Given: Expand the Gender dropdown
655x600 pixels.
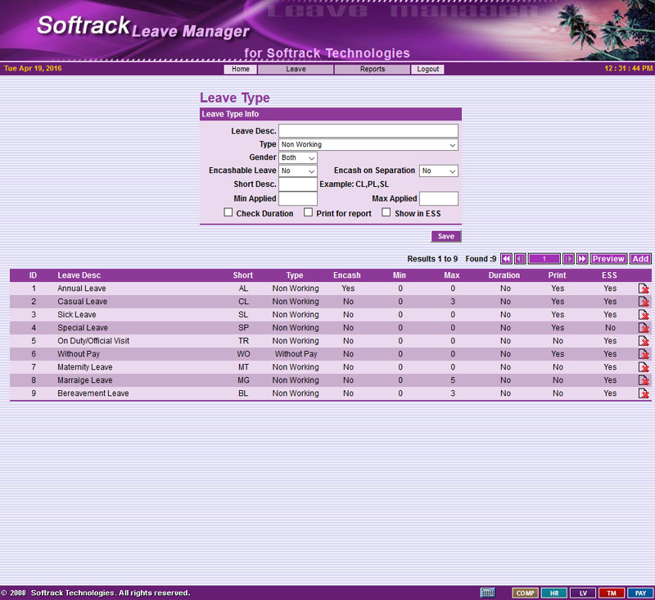Looking at the screenshot, I should point(298,157).
